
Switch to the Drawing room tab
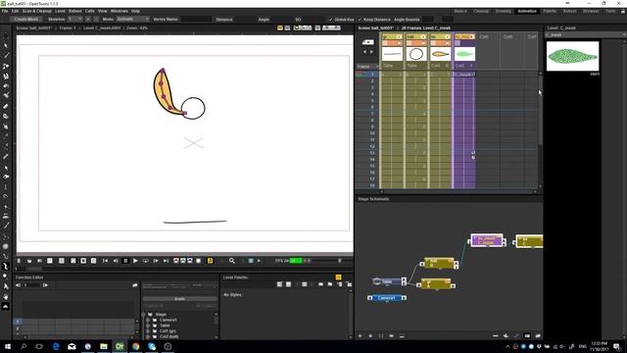pos(503,11)
